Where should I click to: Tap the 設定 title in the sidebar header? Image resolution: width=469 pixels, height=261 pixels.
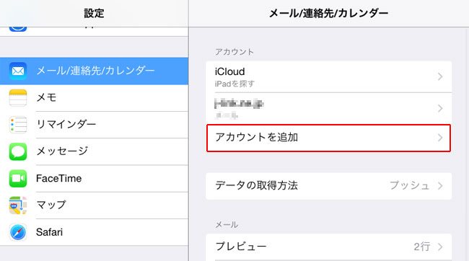(94, 13)
